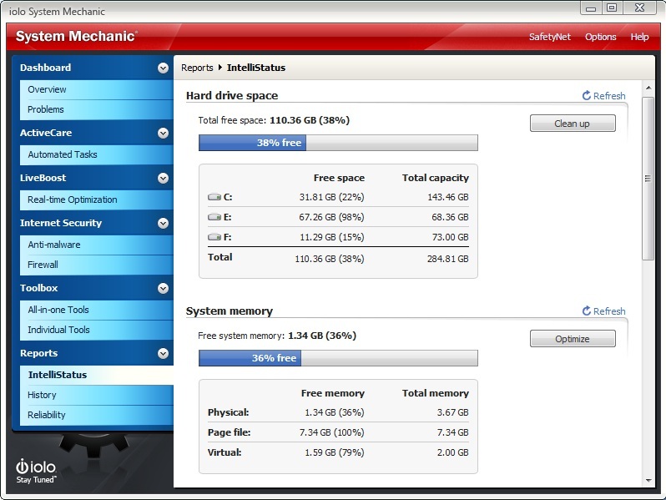Viewport: 666px width, 500px height.
Task: Select the Dashboard section header
Action: [x=45, y=68]
